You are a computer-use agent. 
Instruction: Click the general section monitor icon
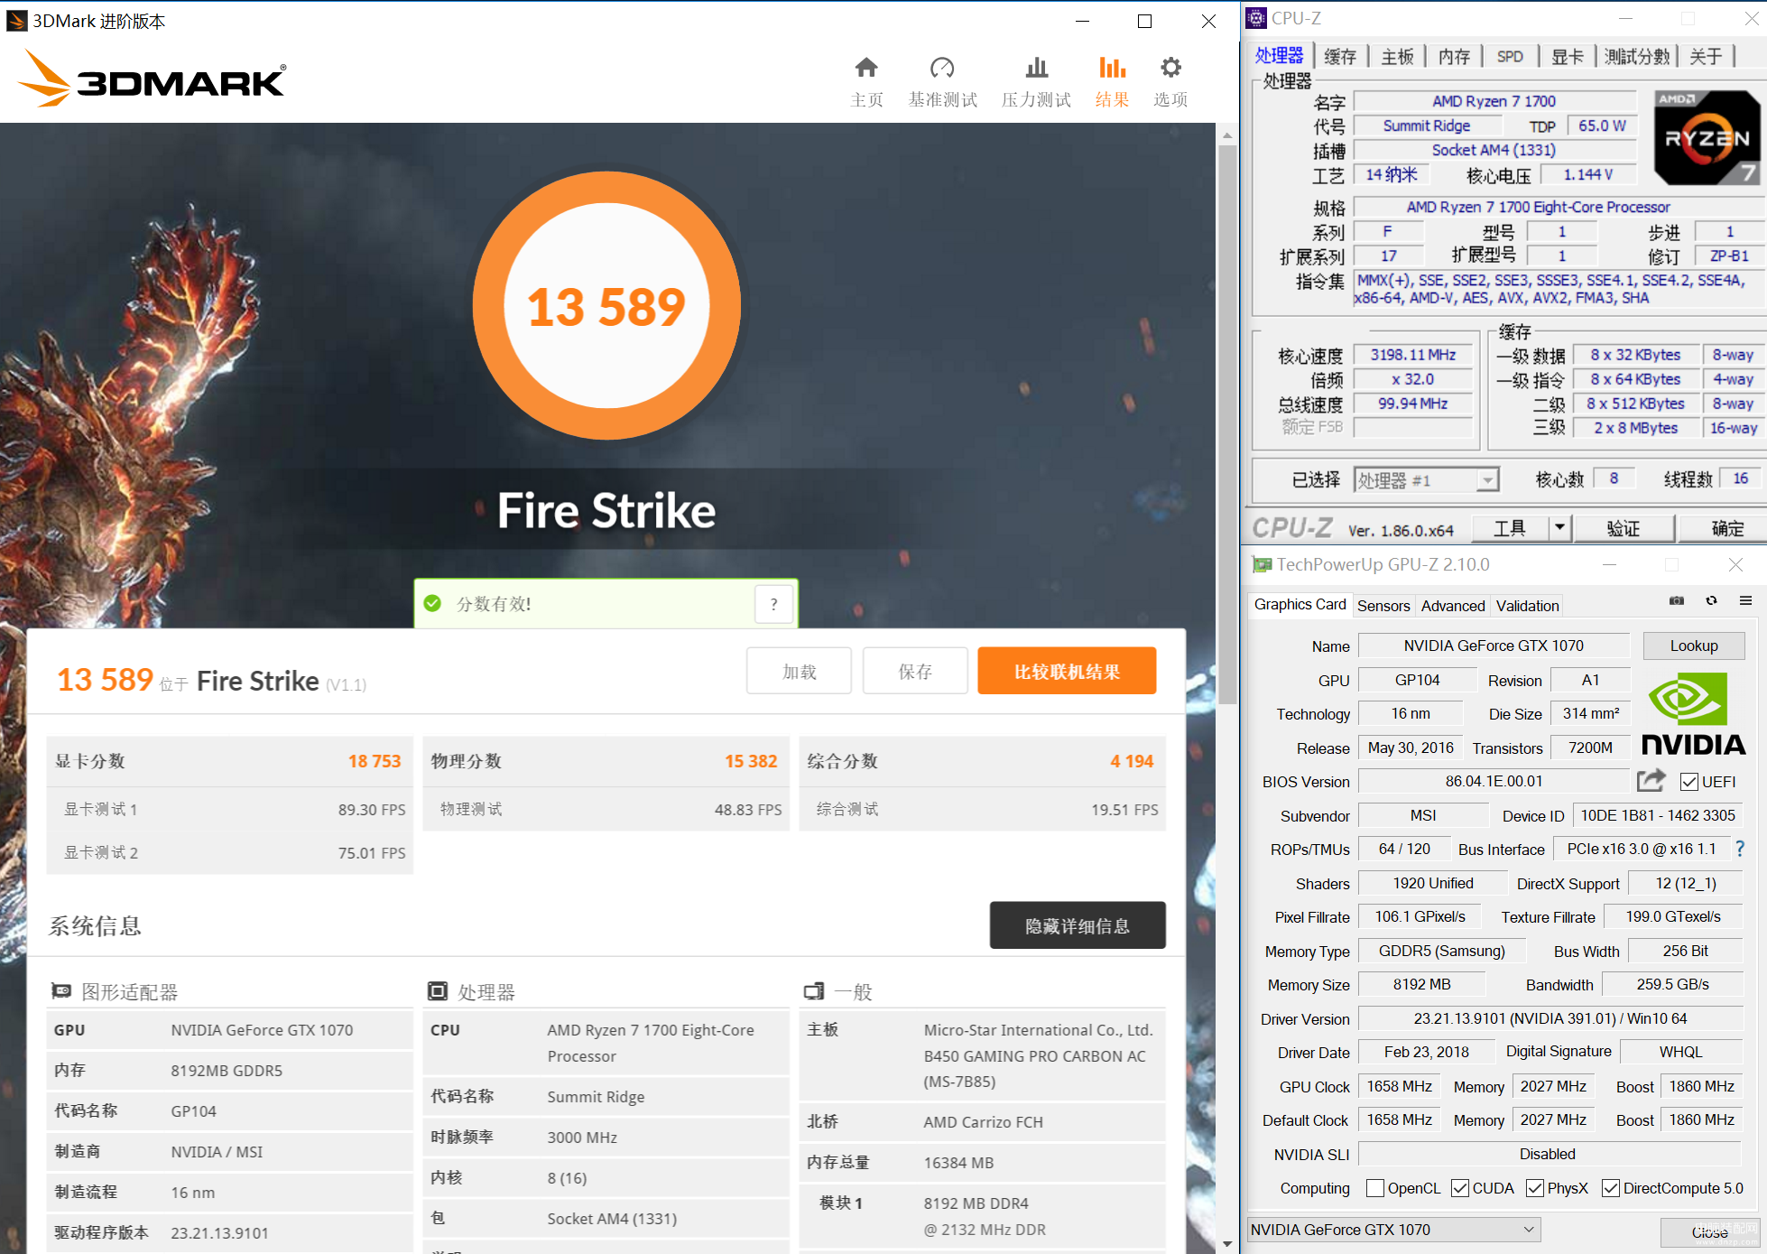tap(814, 991)
